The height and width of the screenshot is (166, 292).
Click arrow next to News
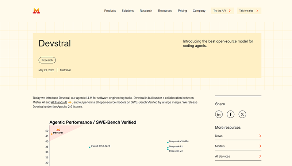pos(260,136)
